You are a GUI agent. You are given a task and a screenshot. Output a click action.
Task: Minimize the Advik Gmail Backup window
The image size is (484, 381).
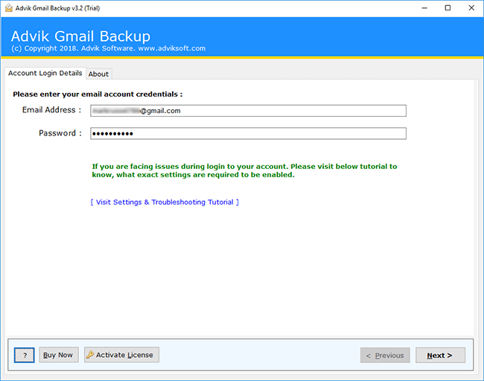tap(424, 8)
